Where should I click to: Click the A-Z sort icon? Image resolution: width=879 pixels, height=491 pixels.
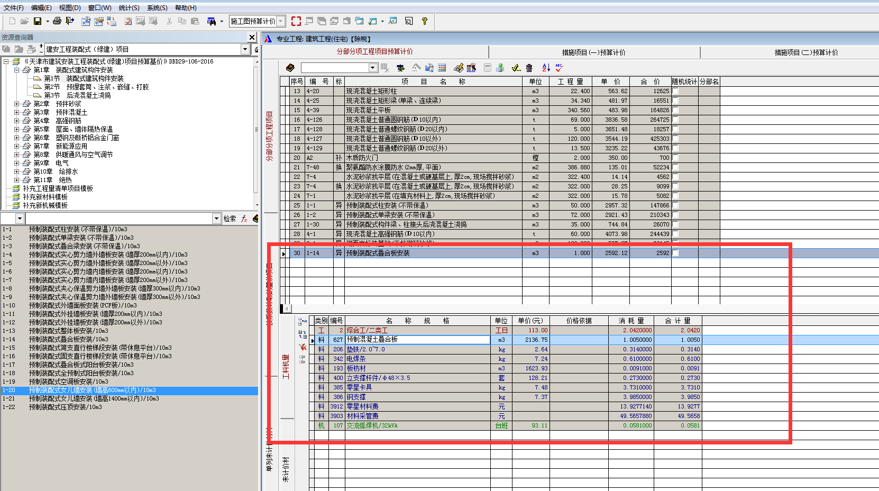(x=546, y=68)
